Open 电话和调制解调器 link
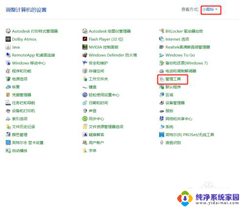 (181, 71)
